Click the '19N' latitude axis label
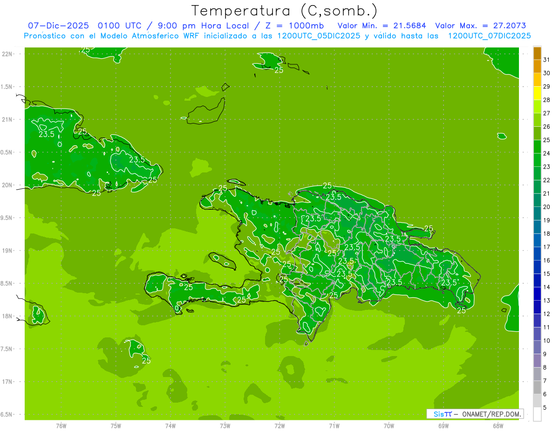The image size is (559, 432). (7, 251)
